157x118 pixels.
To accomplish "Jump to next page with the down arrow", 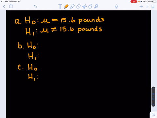I will coord(153,104).
